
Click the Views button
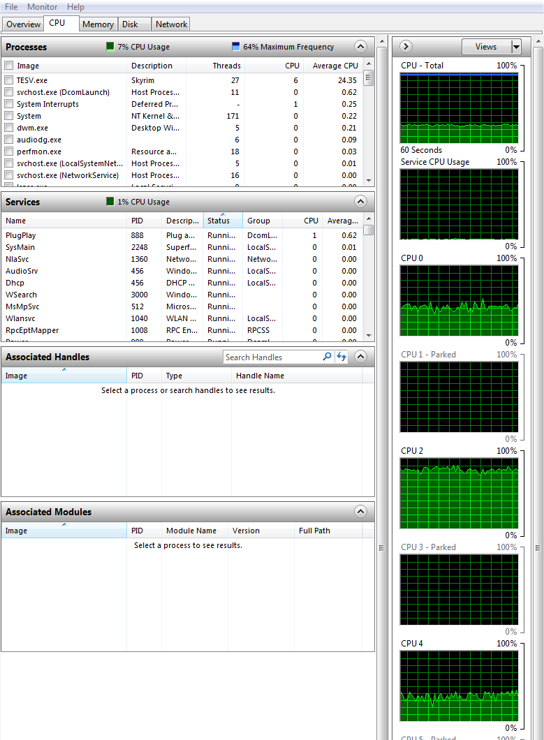[x=486, y=47]
